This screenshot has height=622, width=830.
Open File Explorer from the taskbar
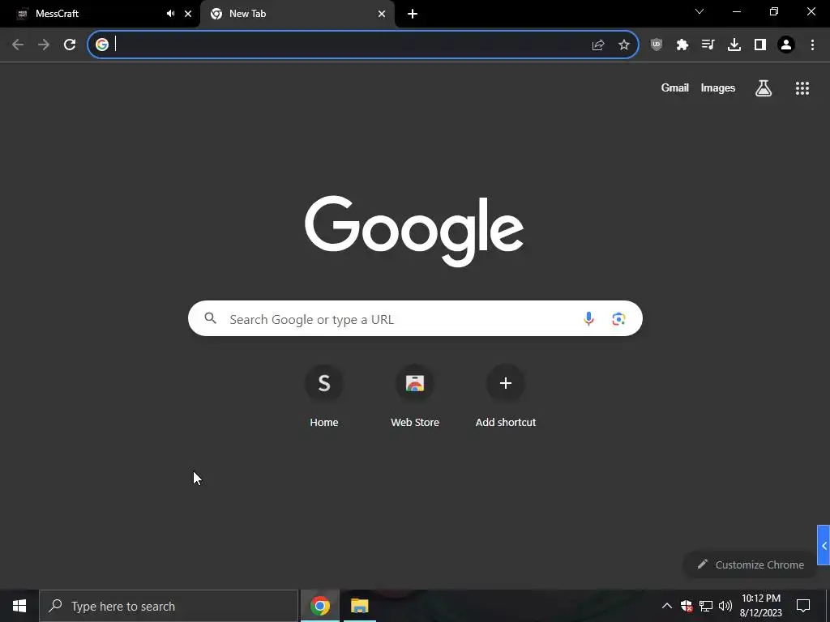(x=359, y=606)
